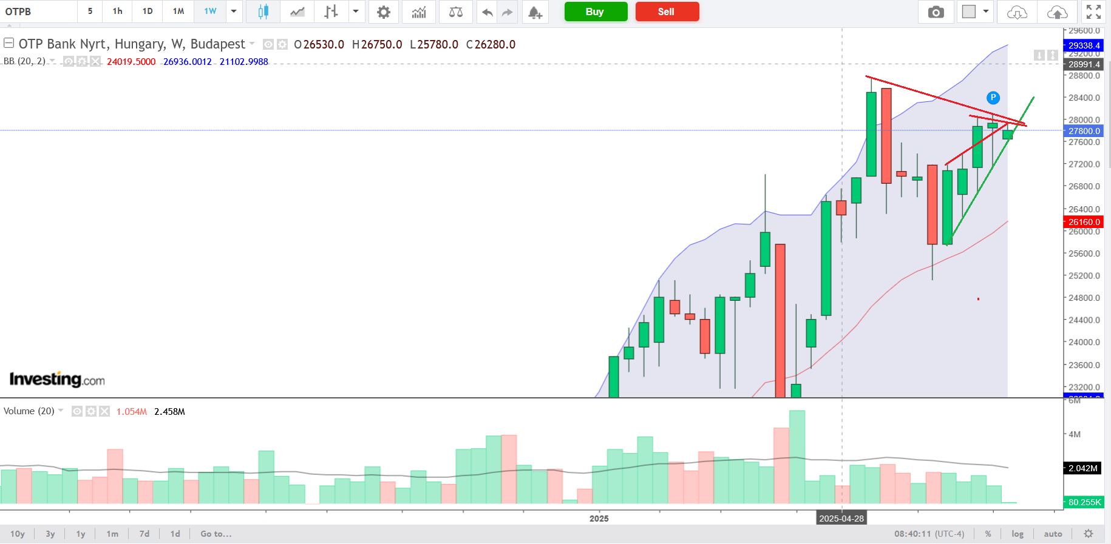Take a chart snapshot with the camera icon

click(x=936, y=12)
